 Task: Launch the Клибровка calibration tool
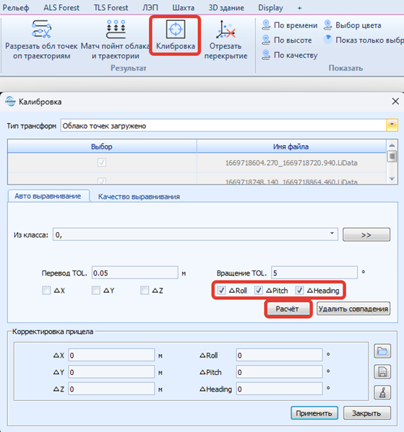pos(176,35)
